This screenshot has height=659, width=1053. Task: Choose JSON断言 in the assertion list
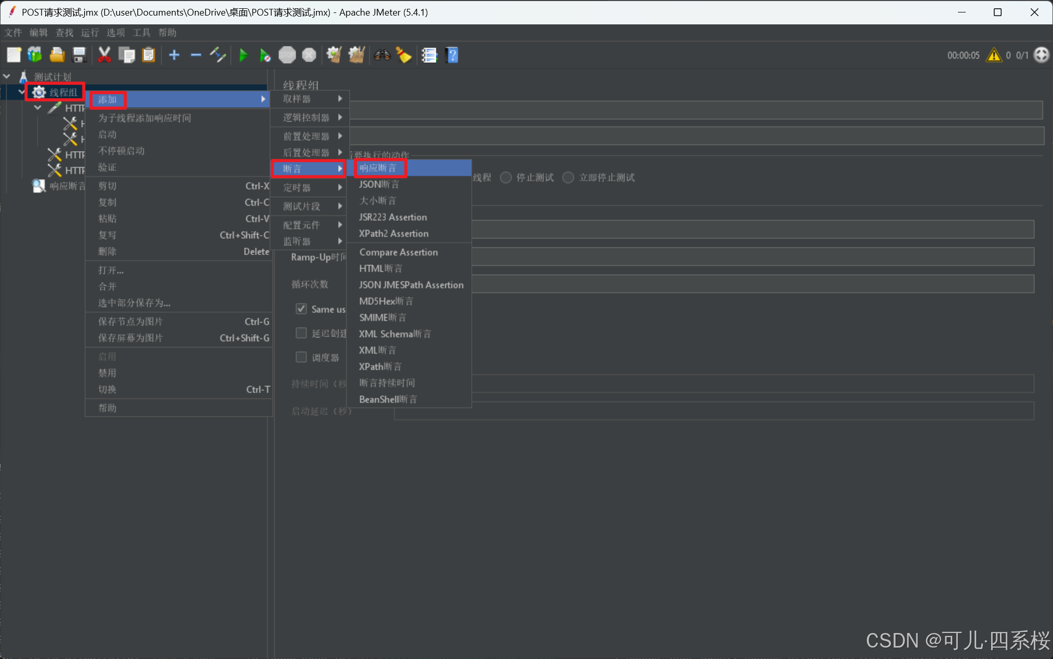(379, 184)
